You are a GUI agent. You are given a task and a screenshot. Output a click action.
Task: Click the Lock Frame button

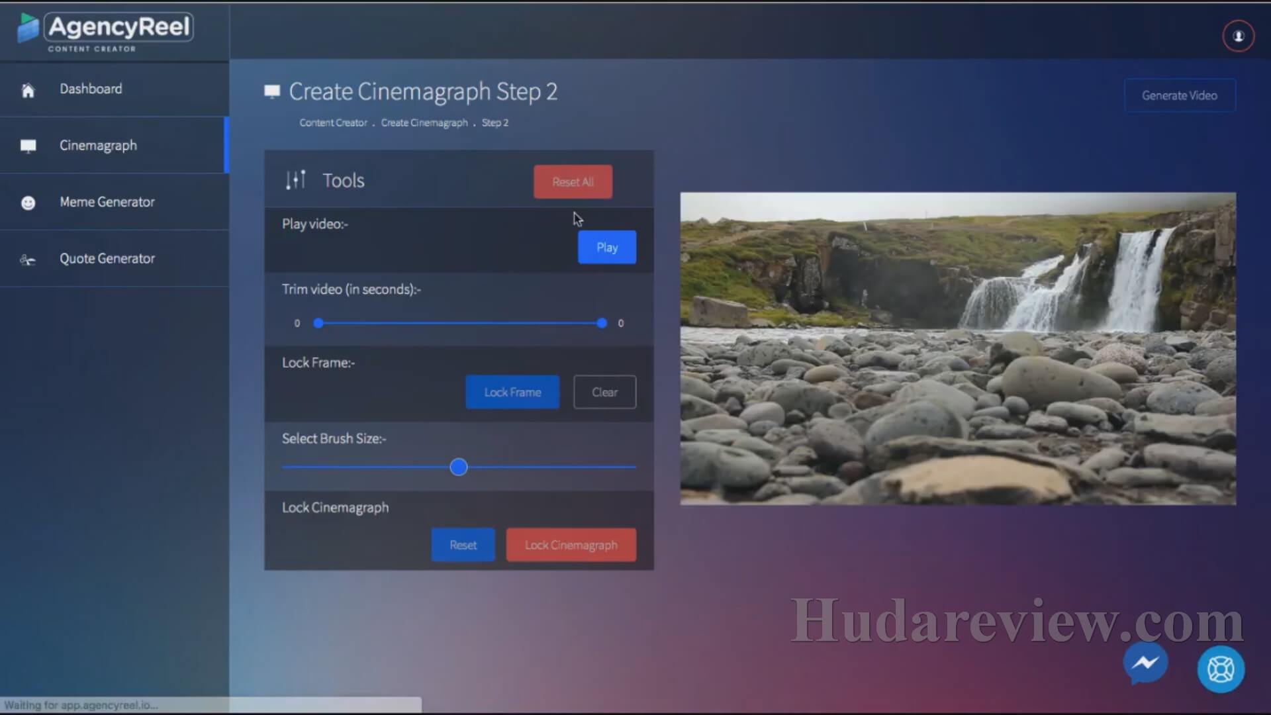pyautogui.click(x=512, y=392)
